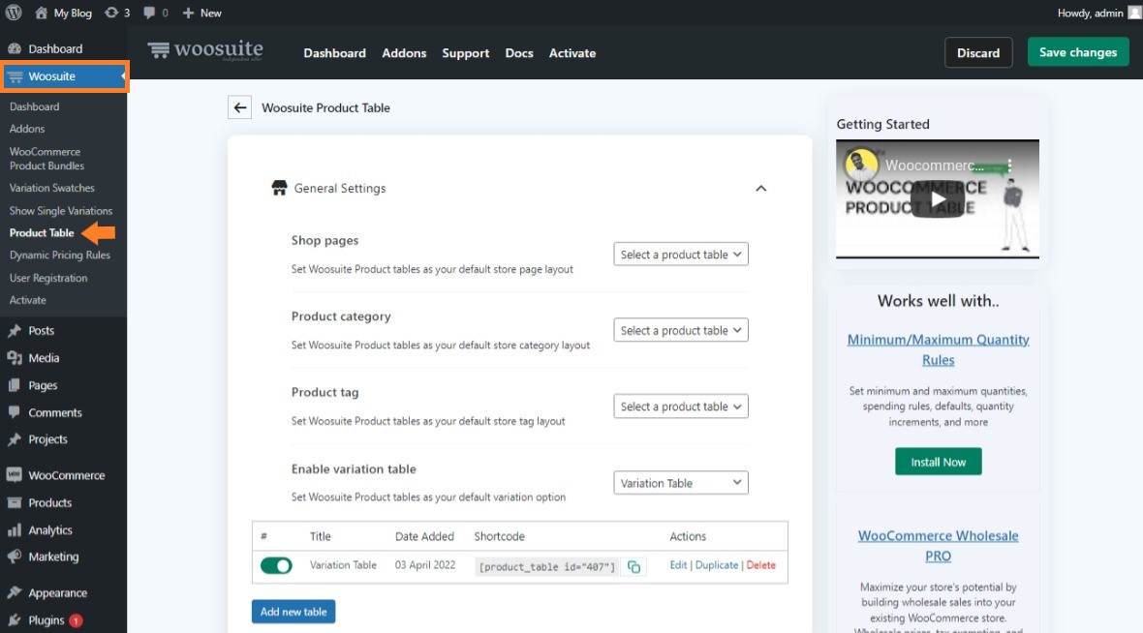The width and height of the screenshot is (1143, 633).
Task: Open Comments in the sidebar
Action: (54, 412)
